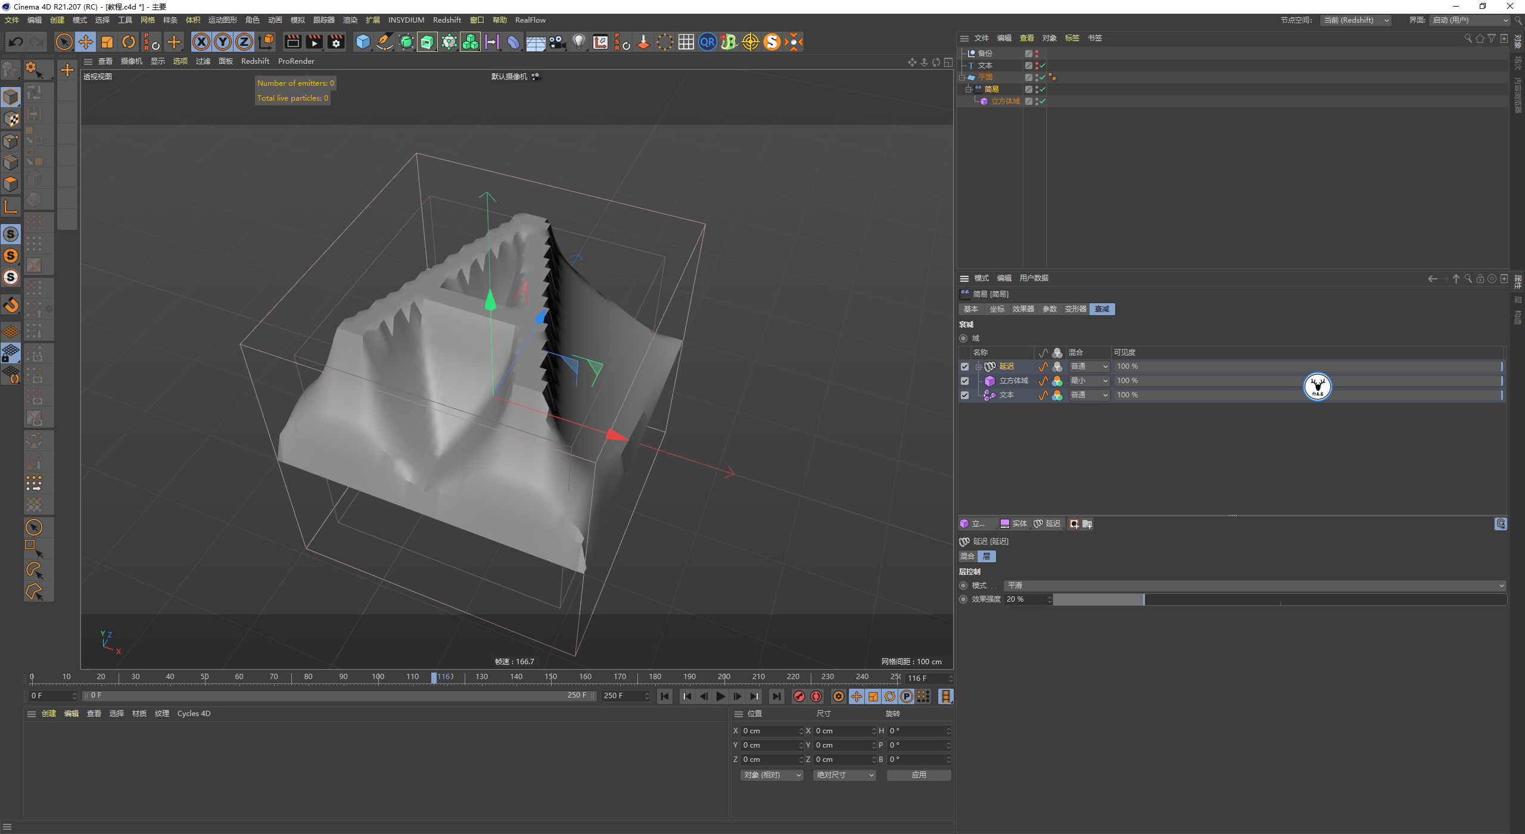This screenshot has width=1525, height=834.
Task: Select the Scale tool
Action: coord(107,42)
